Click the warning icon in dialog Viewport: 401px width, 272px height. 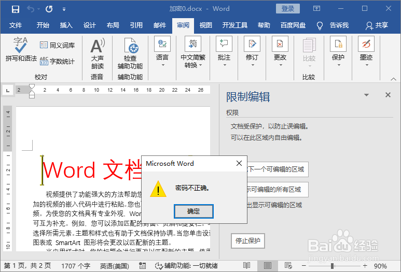tap(158, 189)
